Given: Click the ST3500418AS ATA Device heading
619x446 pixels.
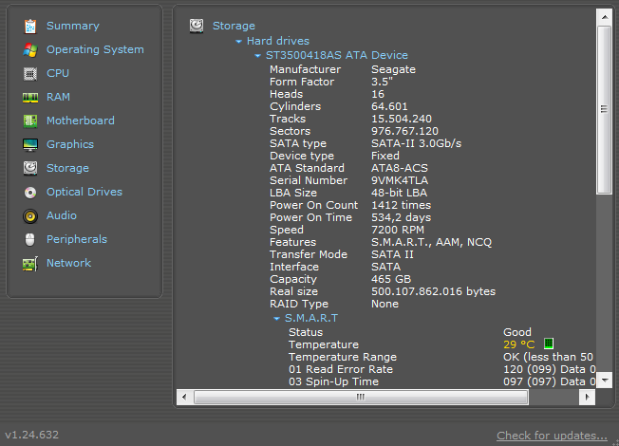Looking at the screenshot, I should [x=337, y=55].
